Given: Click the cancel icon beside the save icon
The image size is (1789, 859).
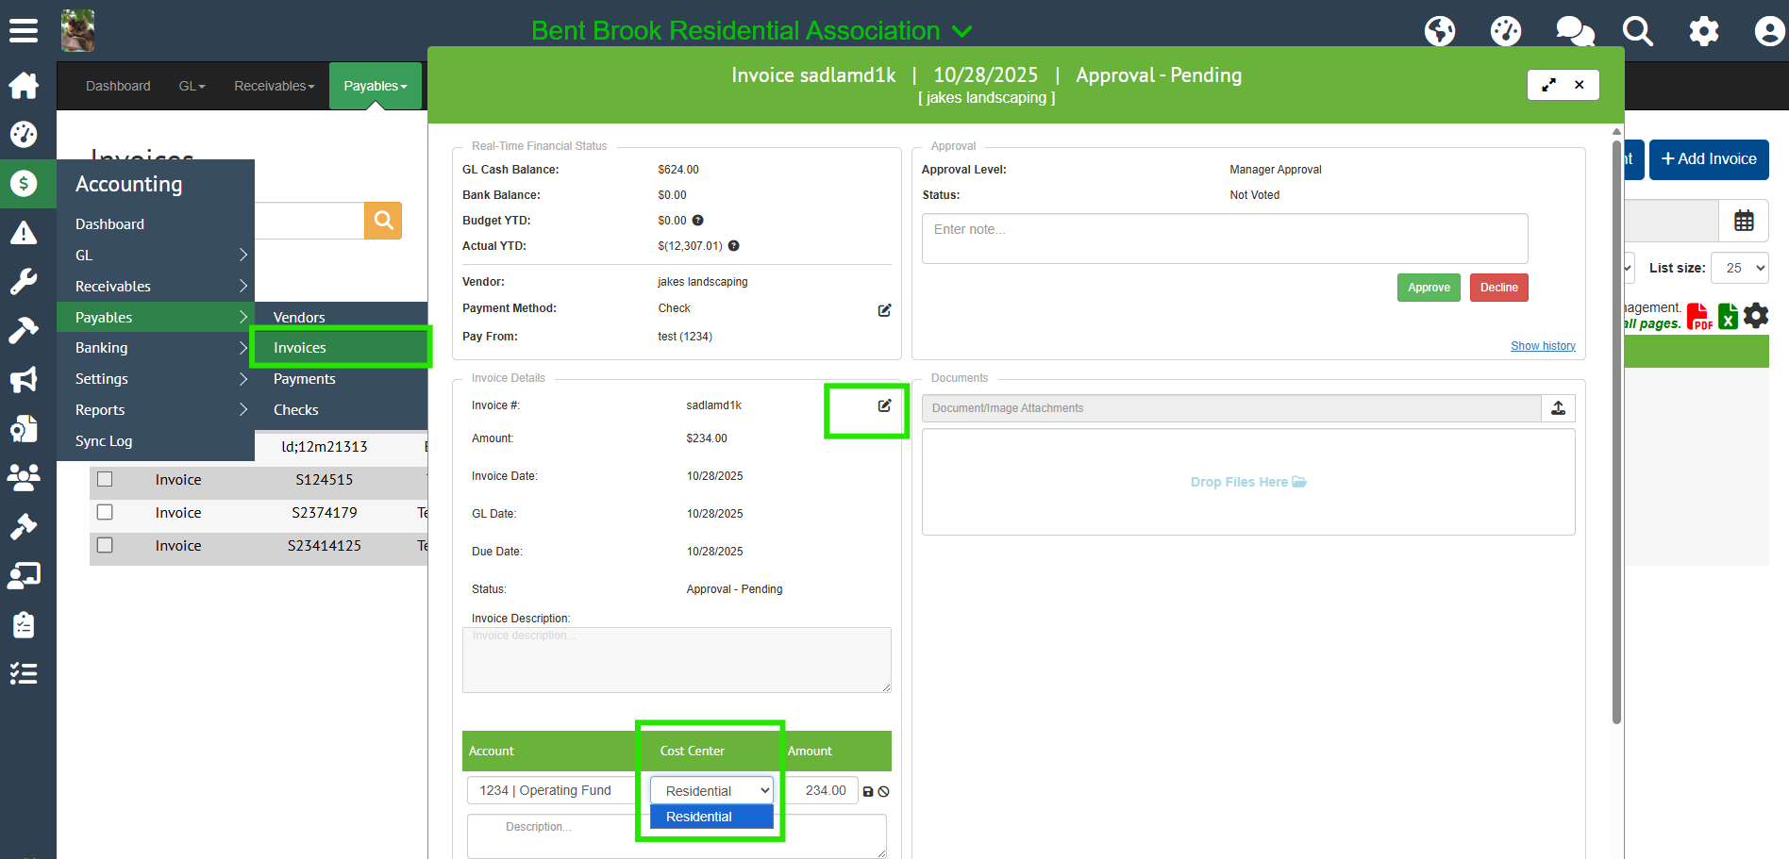Looking at the screenshot, I should pyautogui.click(x=884, y=792).
